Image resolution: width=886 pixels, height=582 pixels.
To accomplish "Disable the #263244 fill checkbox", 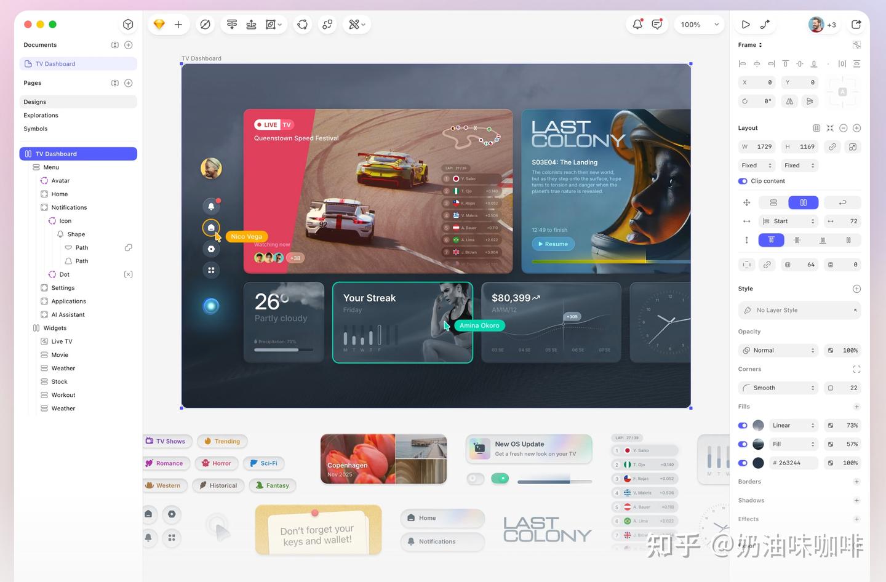I will coord(743,463).
